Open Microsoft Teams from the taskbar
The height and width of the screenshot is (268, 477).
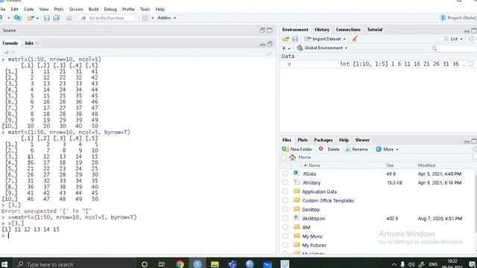tap(233, 264)
